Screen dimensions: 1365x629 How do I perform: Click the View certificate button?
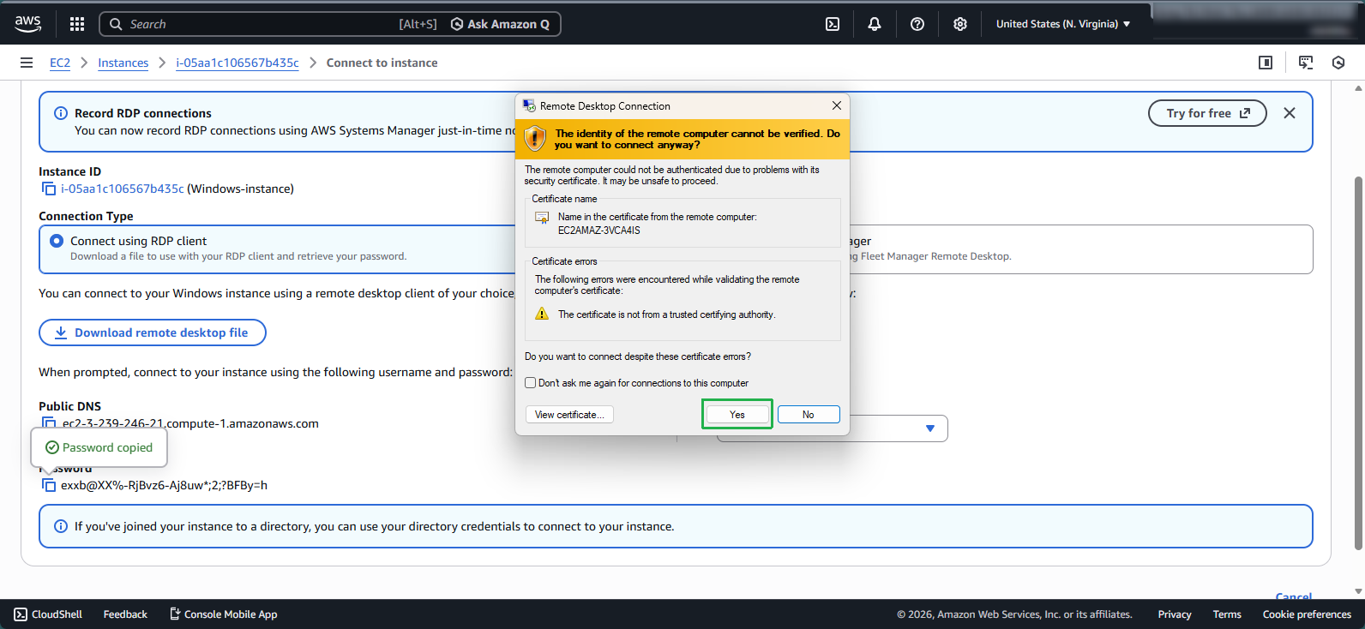pos(569,414)
